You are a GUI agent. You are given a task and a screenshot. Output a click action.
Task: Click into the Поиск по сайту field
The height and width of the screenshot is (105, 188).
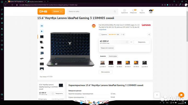91,12
